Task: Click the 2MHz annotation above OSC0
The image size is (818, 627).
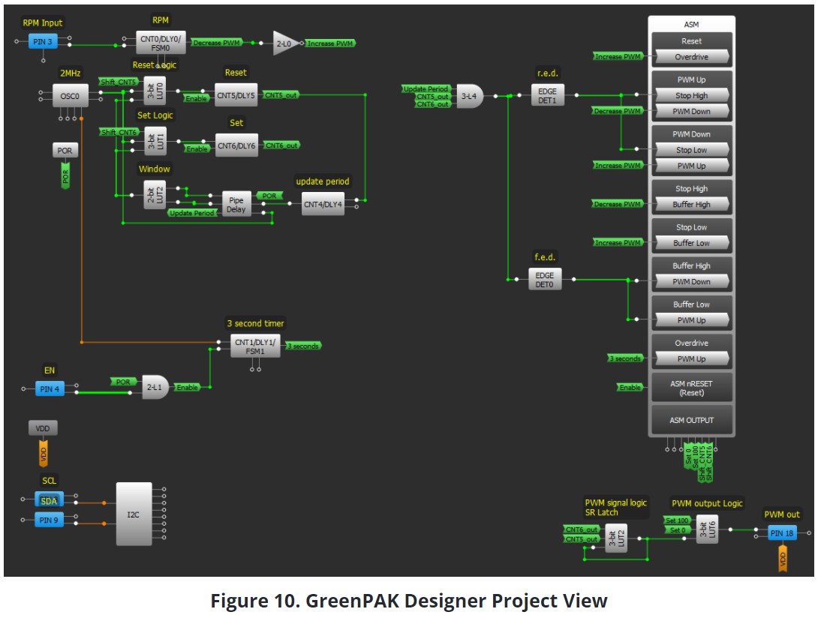Action: 71,73
